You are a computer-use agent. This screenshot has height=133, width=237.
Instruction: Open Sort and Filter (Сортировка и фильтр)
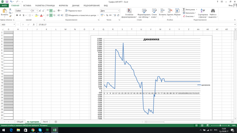click(203, 13)
